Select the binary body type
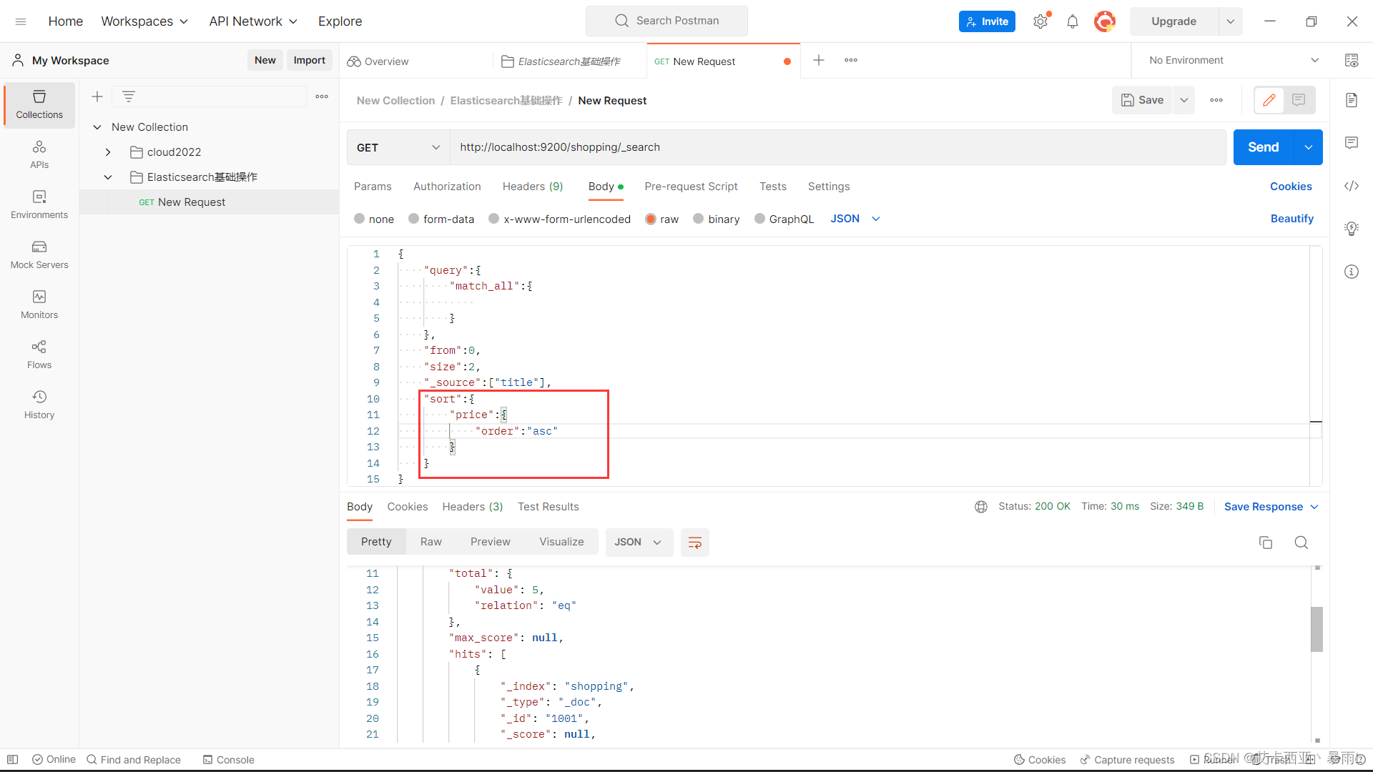Viewport: 1373px width, 772px height. click(x=699, y=219)
